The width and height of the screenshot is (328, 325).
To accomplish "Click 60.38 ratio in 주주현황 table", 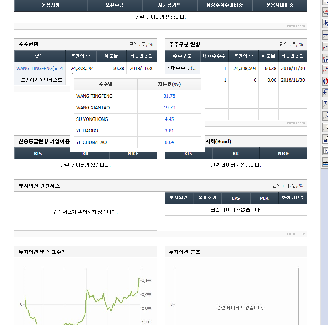I will (x=118, y=68).
